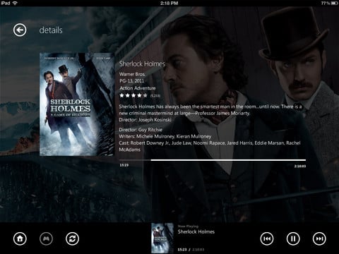Tap the refresh/sync circular arrows icon
The height and width of the screenshot is (254, 339).
(x=72, y=238)
